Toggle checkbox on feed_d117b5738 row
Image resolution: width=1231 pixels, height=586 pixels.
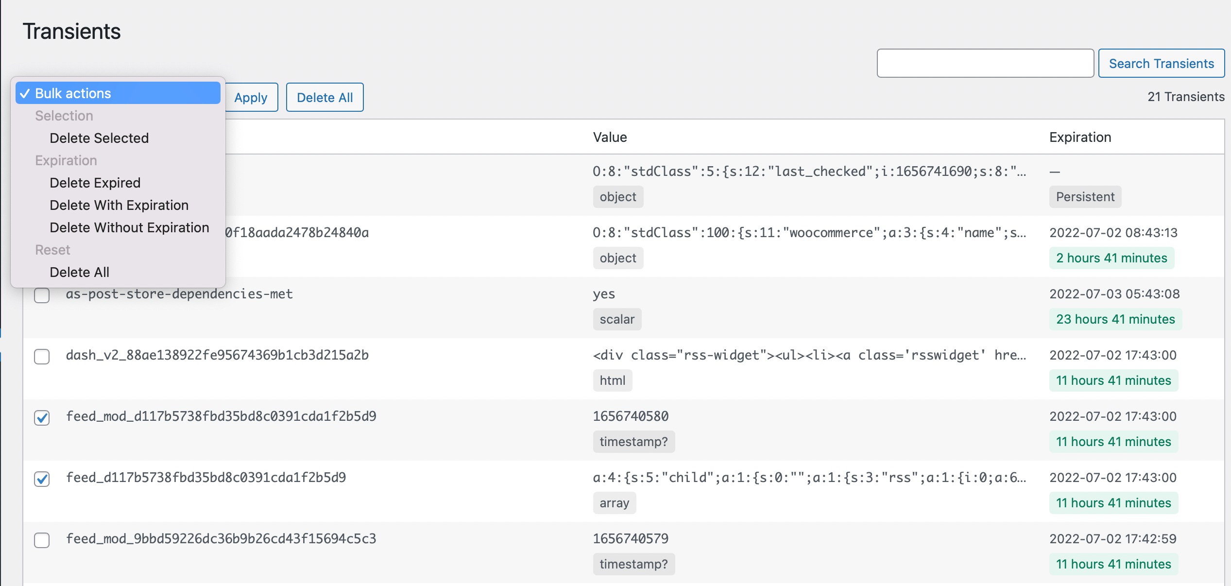[42, 478]
